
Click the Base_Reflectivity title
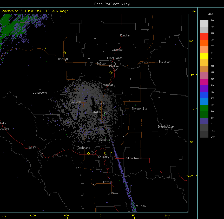pyautogui.click(x=112, y=4)
